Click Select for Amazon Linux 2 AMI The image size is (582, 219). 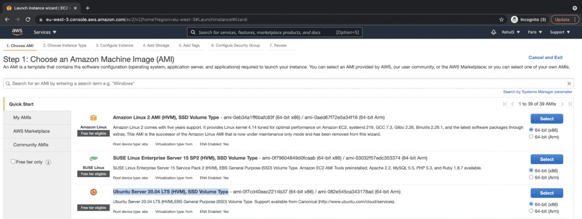pyautogui.click(x=547, y=119)
